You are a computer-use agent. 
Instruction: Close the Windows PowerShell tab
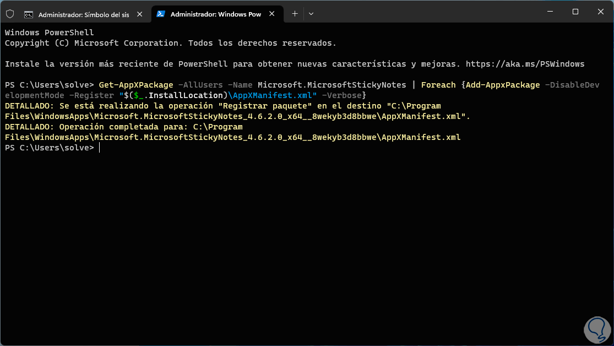(272, 14)
